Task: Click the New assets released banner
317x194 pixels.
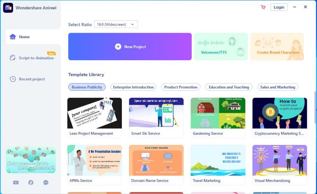Action: (31, 160)
